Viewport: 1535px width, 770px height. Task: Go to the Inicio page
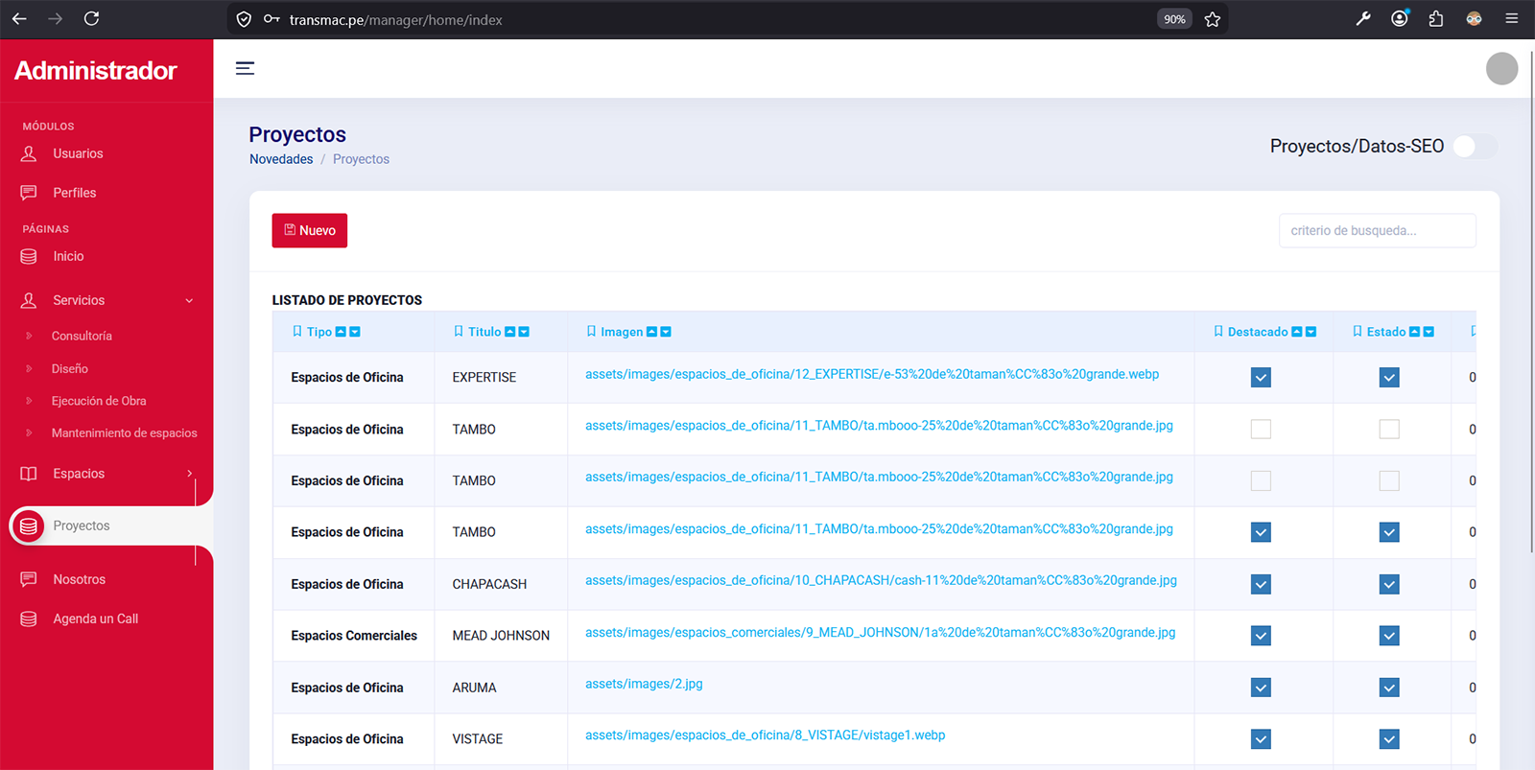coord(68,256)
